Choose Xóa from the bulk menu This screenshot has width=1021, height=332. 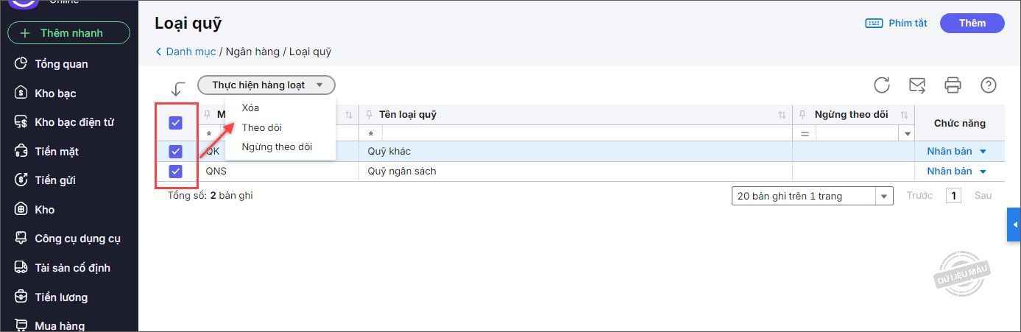coord(250,108)
